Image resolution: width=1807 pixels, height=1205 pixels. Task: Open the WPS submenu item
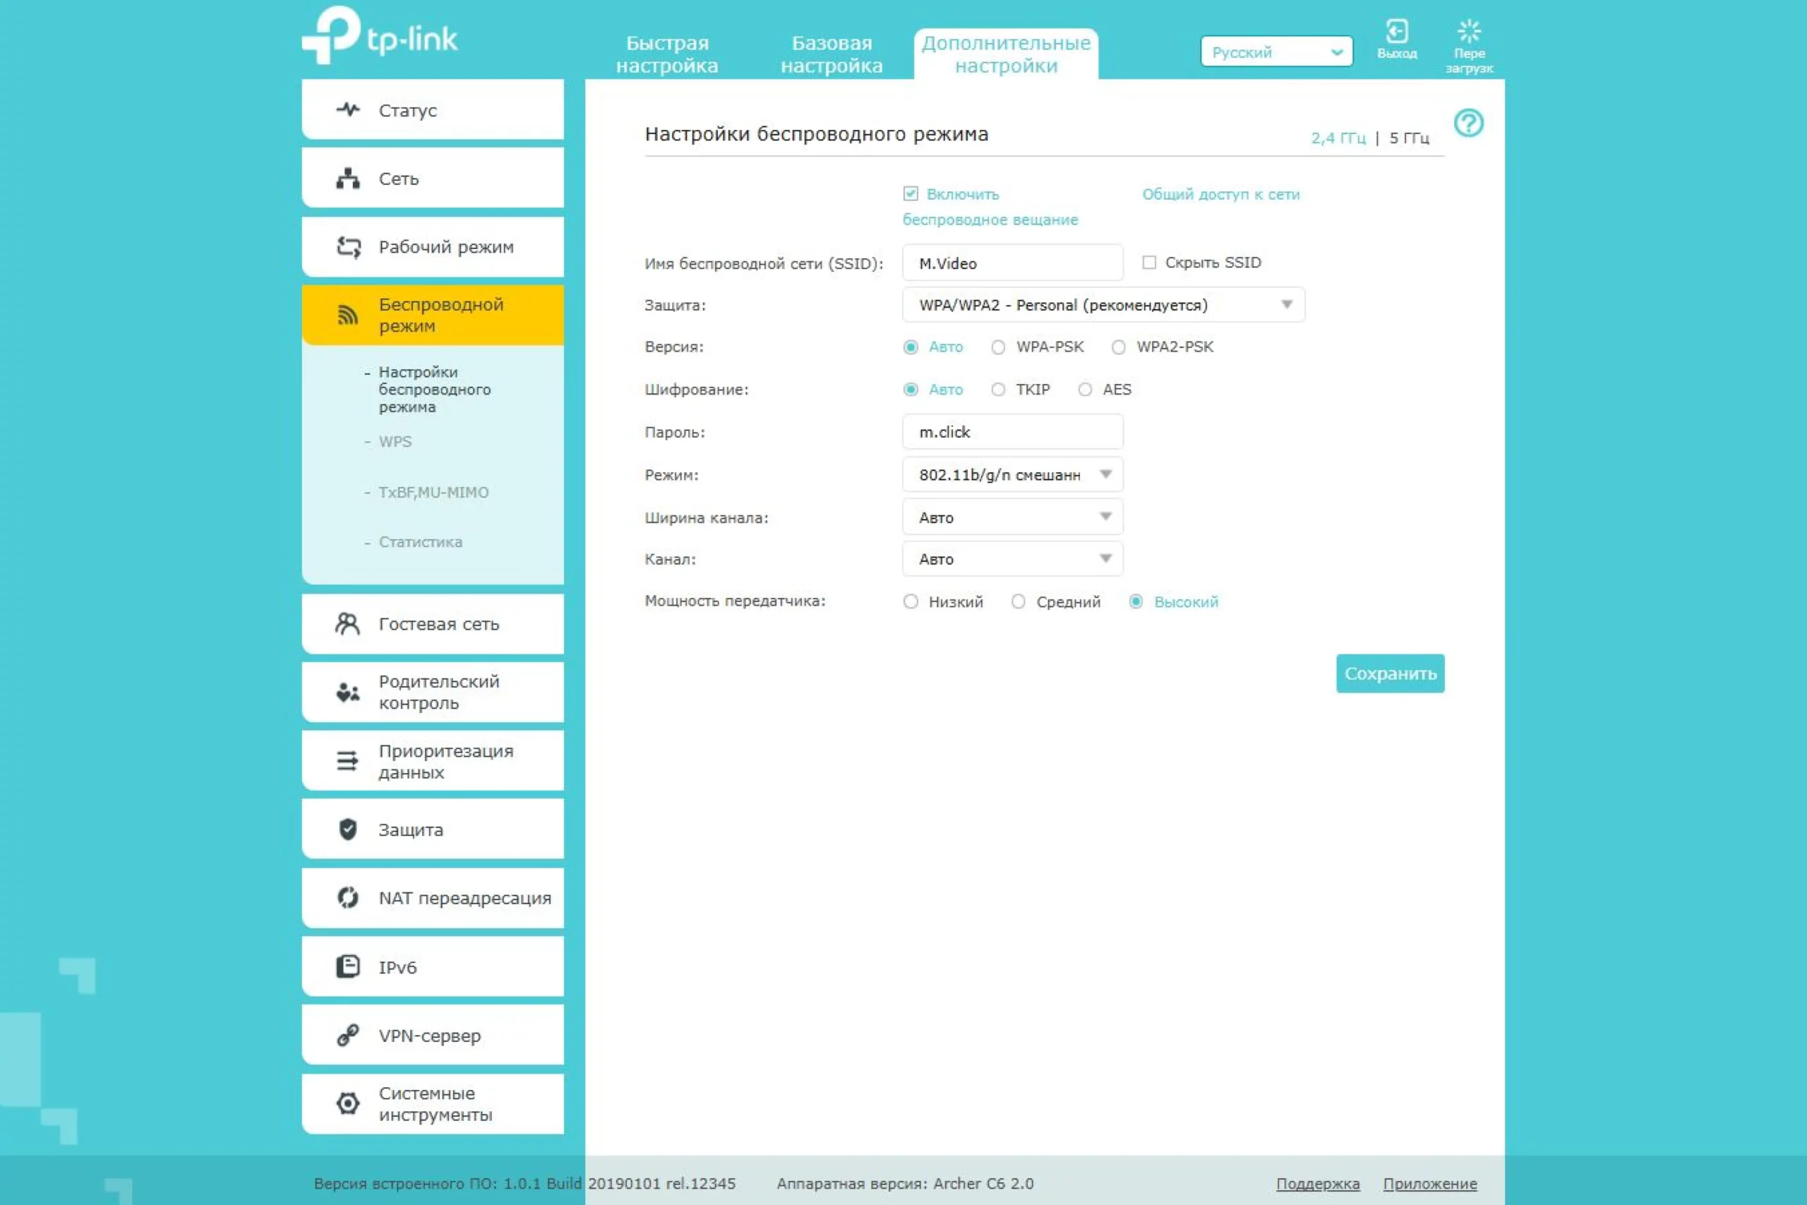(395, 442)
